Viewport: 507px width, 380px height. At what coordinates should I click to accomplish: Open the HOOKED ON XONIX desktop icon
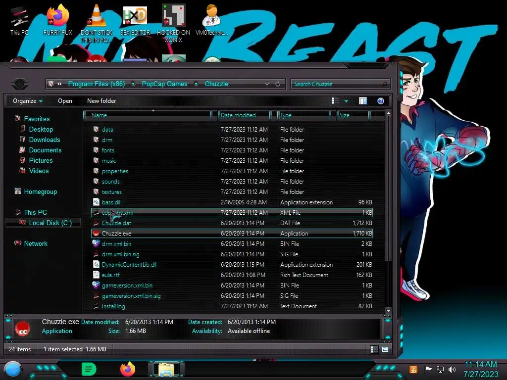pos(173,23)
